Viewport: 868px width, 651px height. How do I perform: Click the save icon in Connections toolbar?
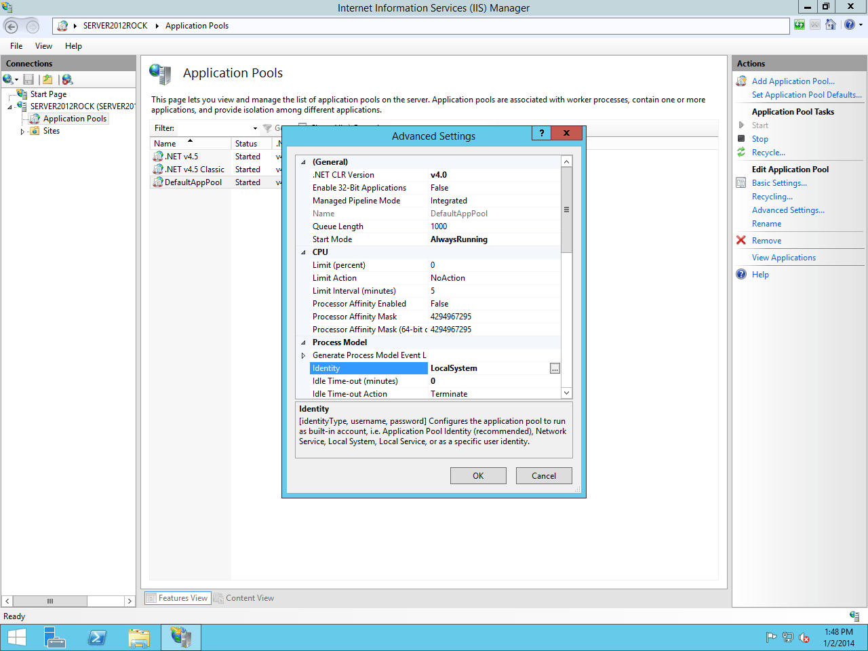pos(28,79)
